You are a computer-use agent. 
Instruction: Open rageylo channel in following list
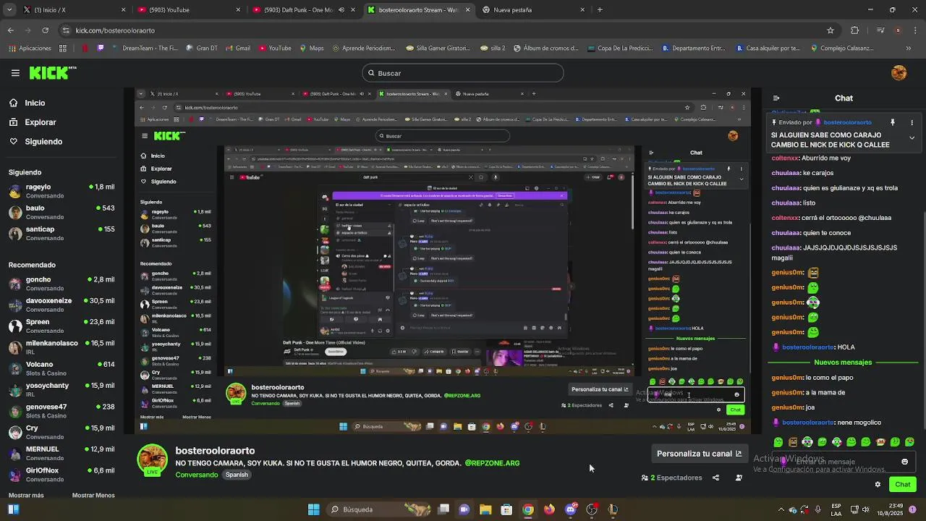click(x=61, y=191)
